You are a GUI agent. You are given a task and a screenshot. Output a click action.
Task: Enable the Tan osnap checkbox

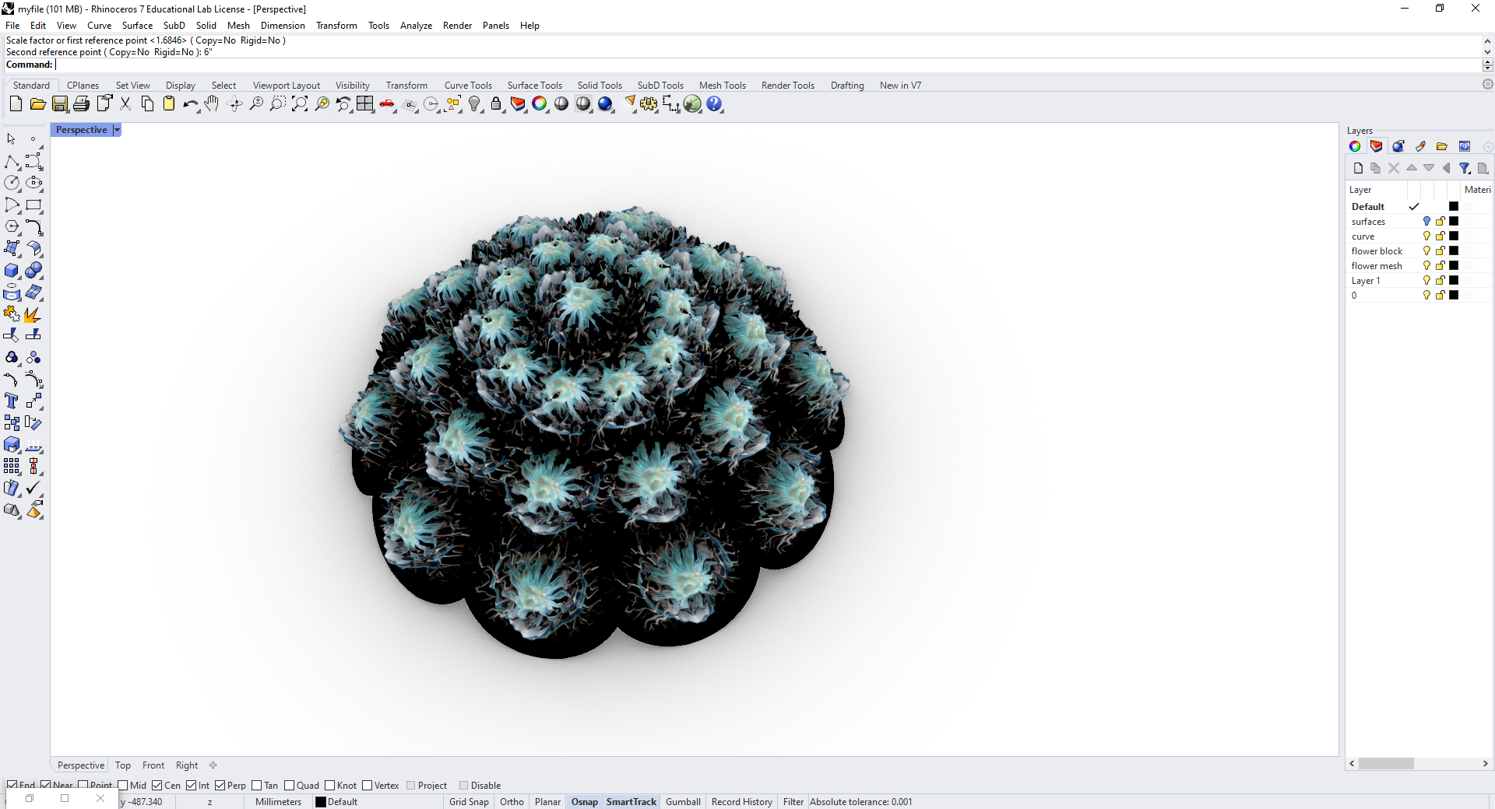[257, 786]
